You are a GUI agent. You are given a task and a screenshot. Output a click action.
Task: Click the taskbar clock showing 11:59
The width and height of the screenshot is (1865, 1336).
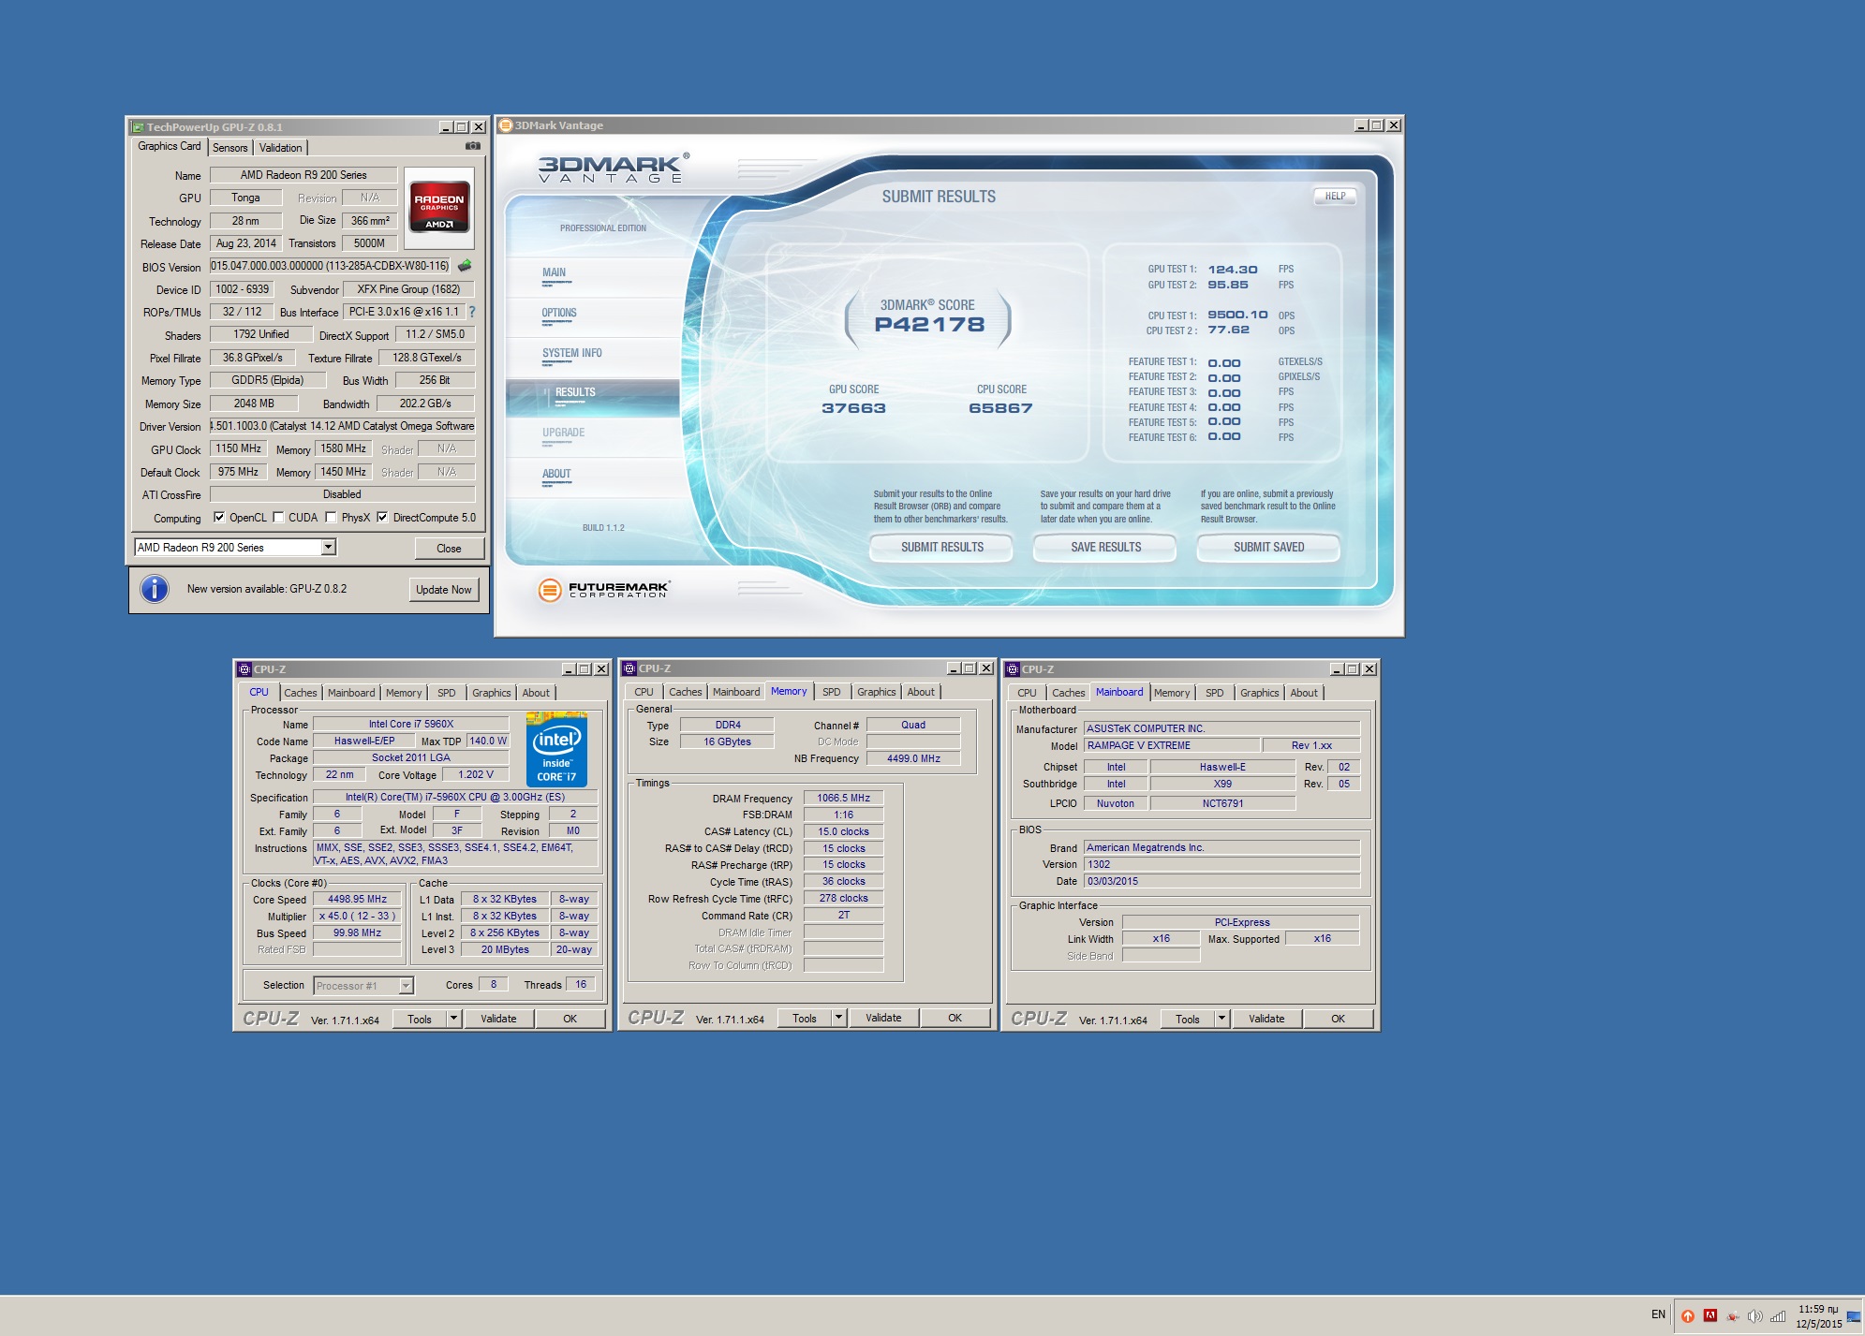coord(1818,1316)
